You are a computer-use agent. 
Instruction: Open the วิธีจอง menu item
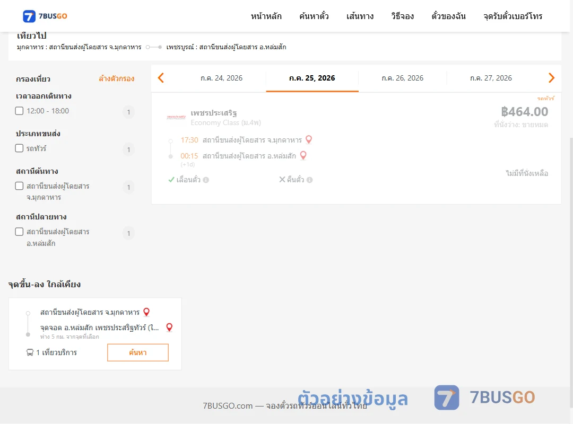pyautogui.click(x=402, y=16)
